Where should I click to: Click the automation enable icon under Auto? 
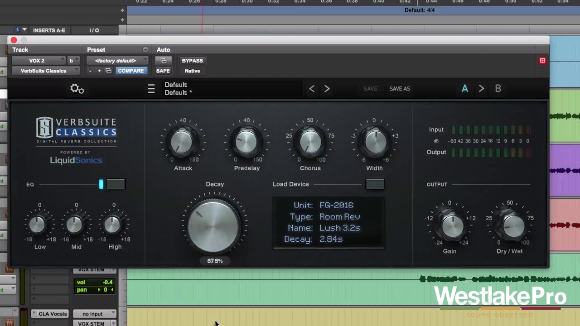point(164,61)
